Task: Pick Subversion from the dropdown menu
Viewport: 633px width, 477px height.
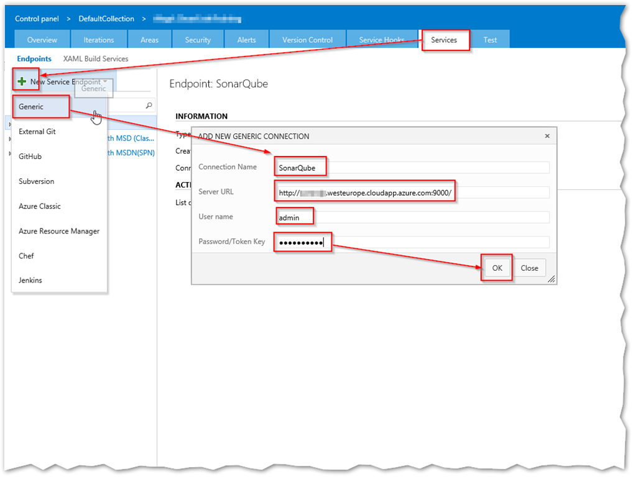Action: [x=37, y=181]
